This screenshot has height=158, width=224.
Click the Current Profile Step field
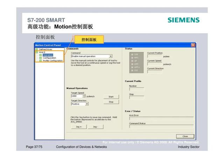tap(137, 97)
